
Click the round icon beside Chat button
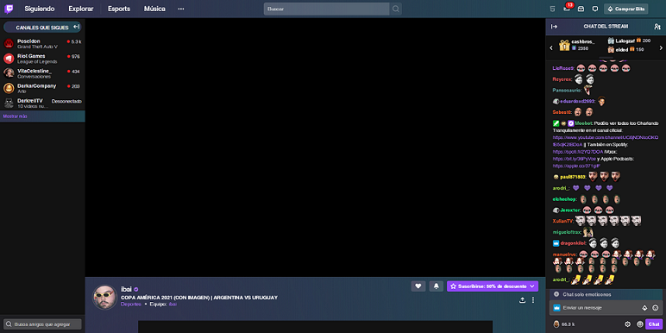(x=639, y=324)
